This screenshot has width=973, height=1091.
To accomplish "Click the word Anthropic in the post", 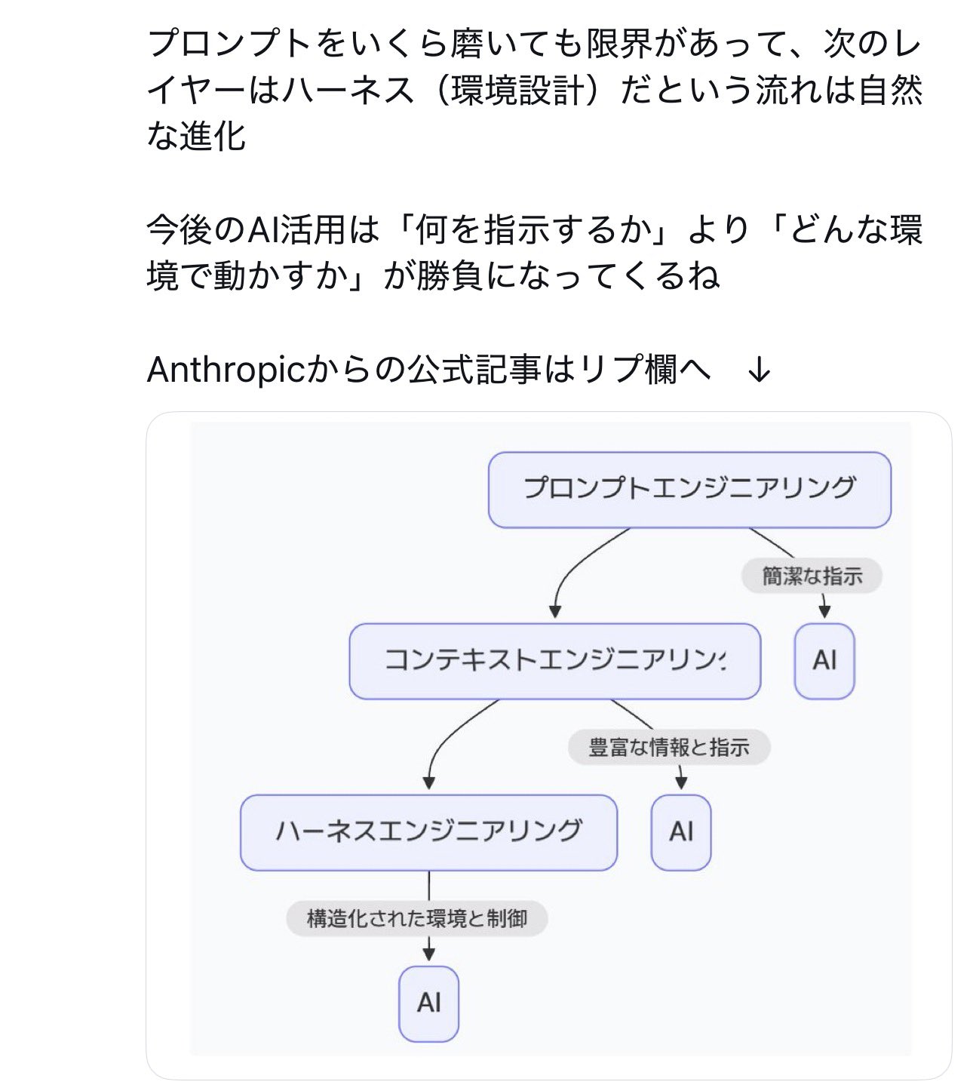I will pyautogui.click(x=225, y=370).
